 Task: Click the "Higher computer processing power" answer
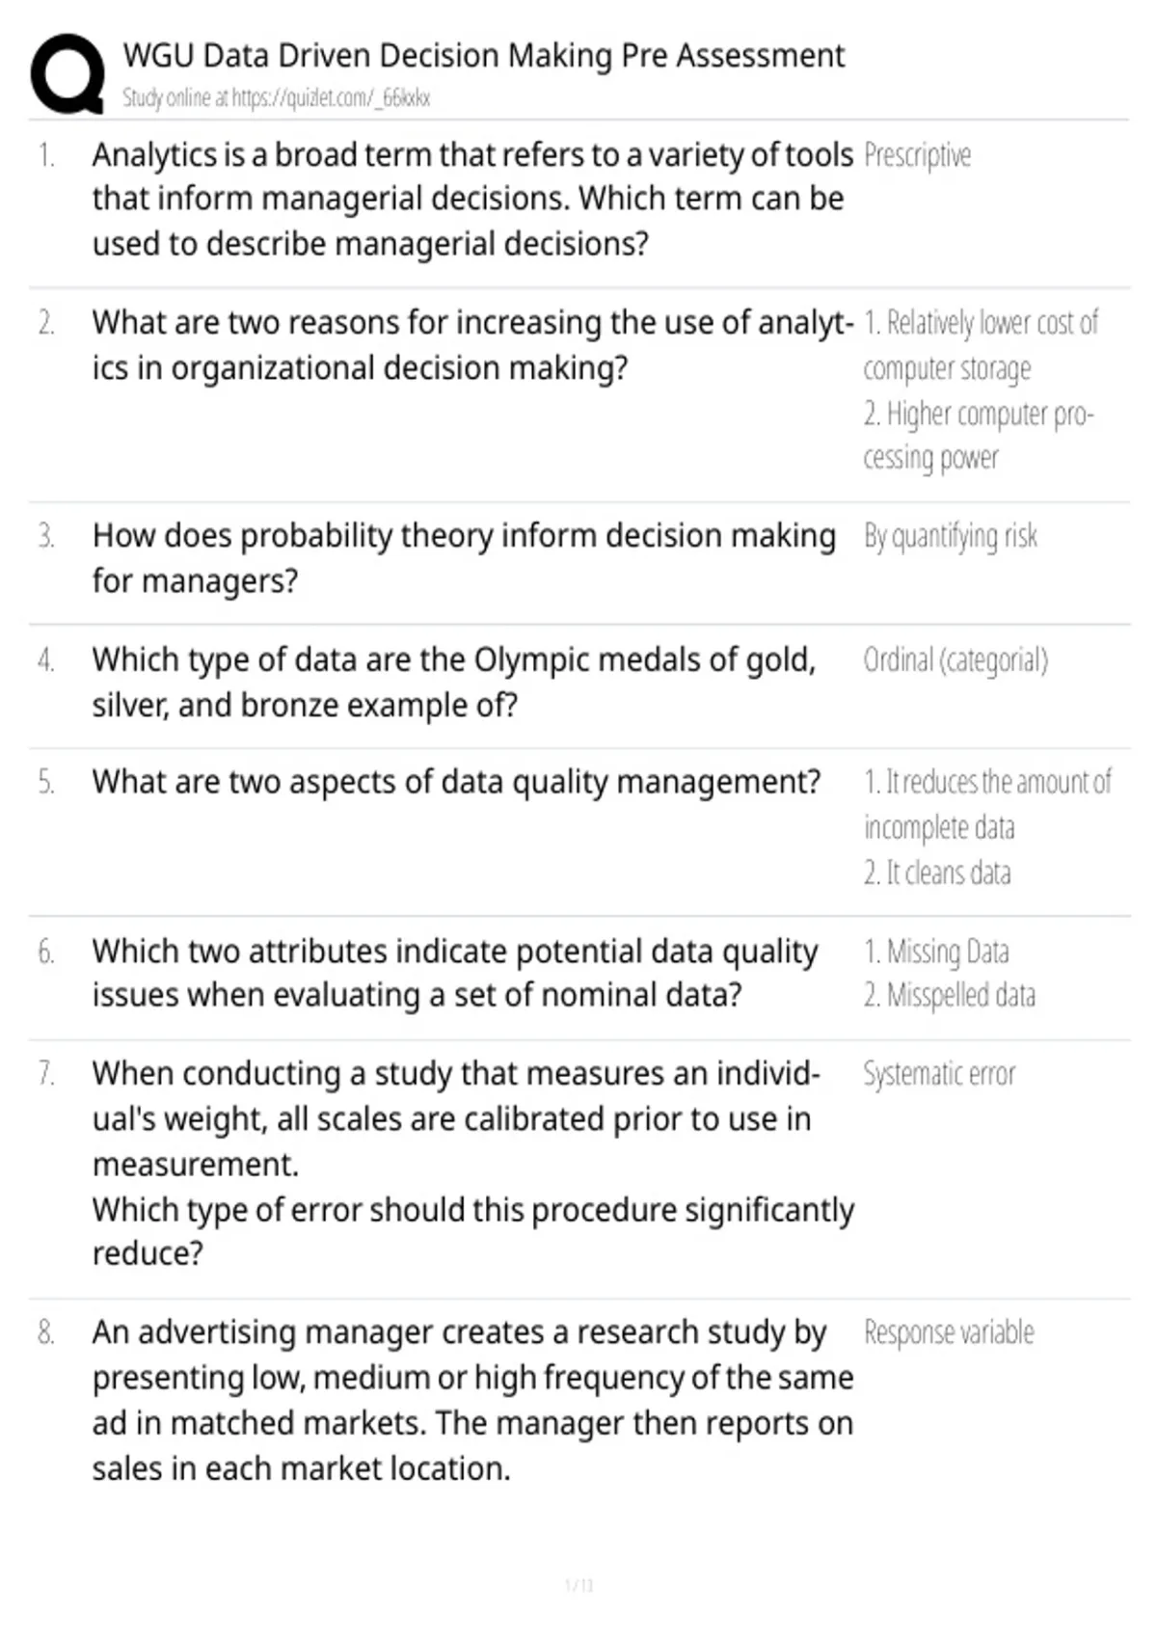coord(978,435)
